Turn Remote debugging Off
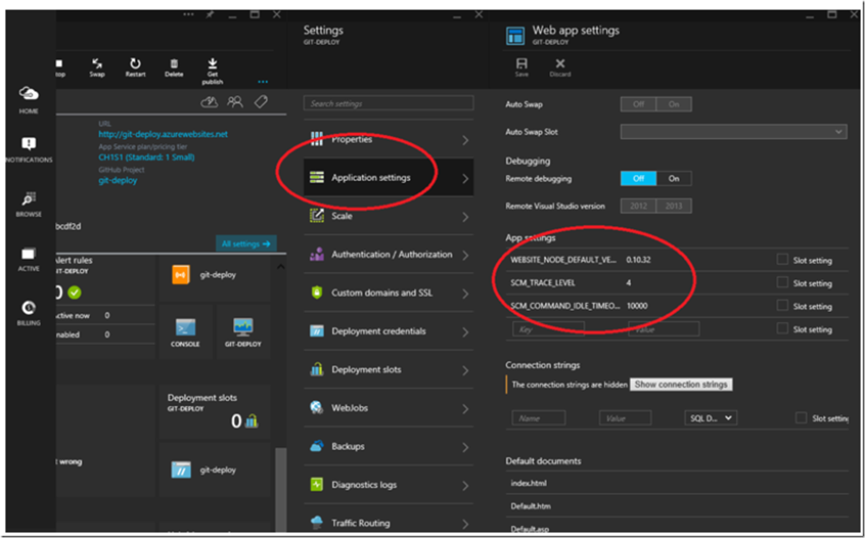Screen dimensions: 865x538 [638, 179]
